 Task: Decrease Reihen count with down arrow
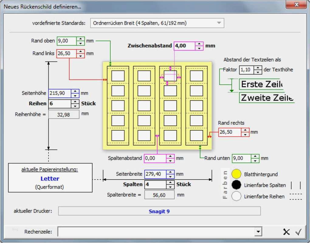click(75, 106)
